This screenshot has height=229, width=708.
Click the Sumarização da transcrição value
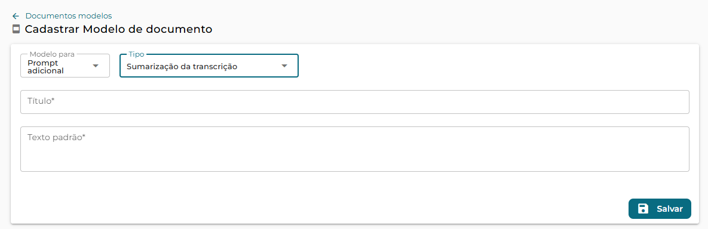pyautogui.click(x=182, y=67)
